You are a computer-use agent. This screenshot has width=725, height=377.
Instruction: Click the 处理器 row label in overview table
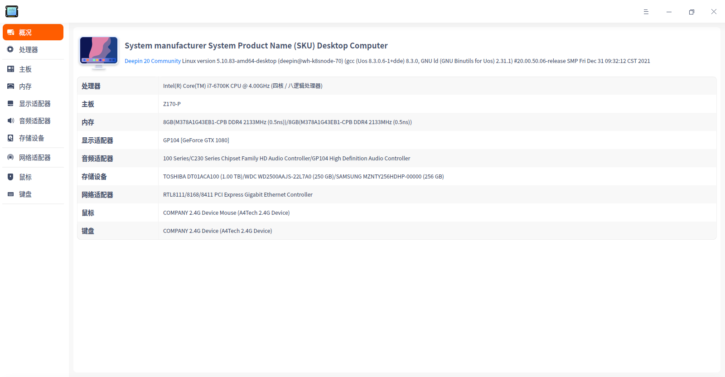coord(91,86)
